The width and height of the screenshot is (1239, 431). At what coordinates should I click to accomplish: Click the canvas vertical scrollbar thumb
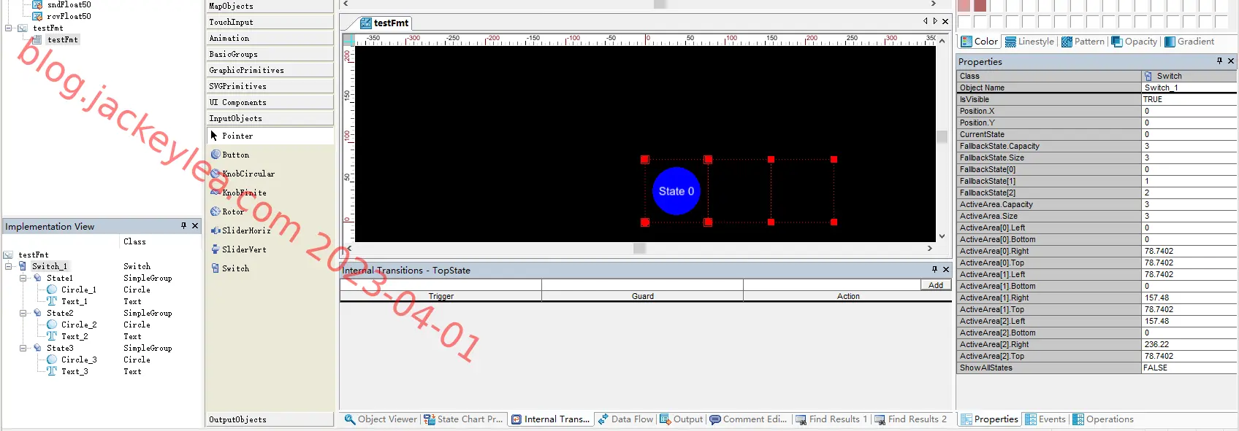(942, 136)
